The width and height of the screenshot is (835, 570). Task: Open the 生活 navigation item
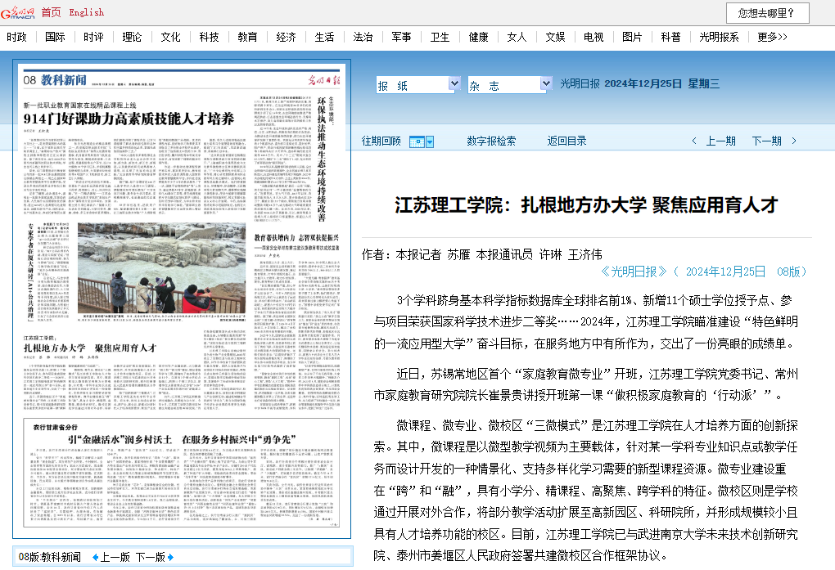click(324, 37)
